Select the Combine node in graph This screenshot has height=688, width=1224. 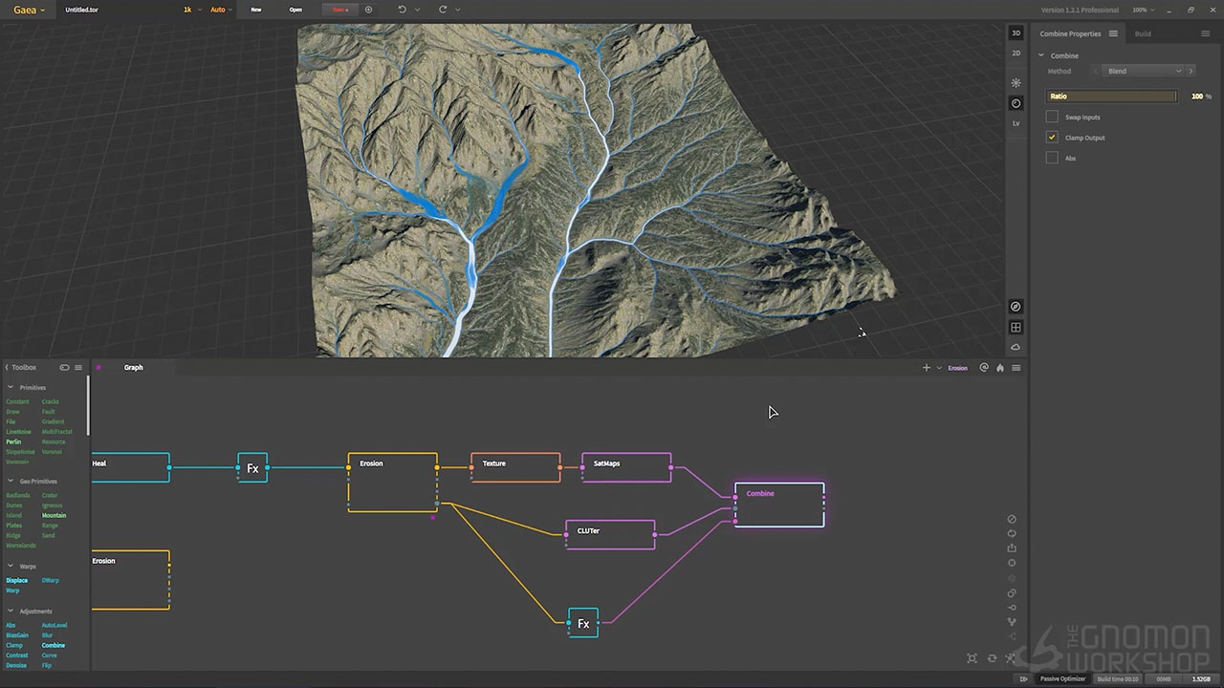coord(779,505)
